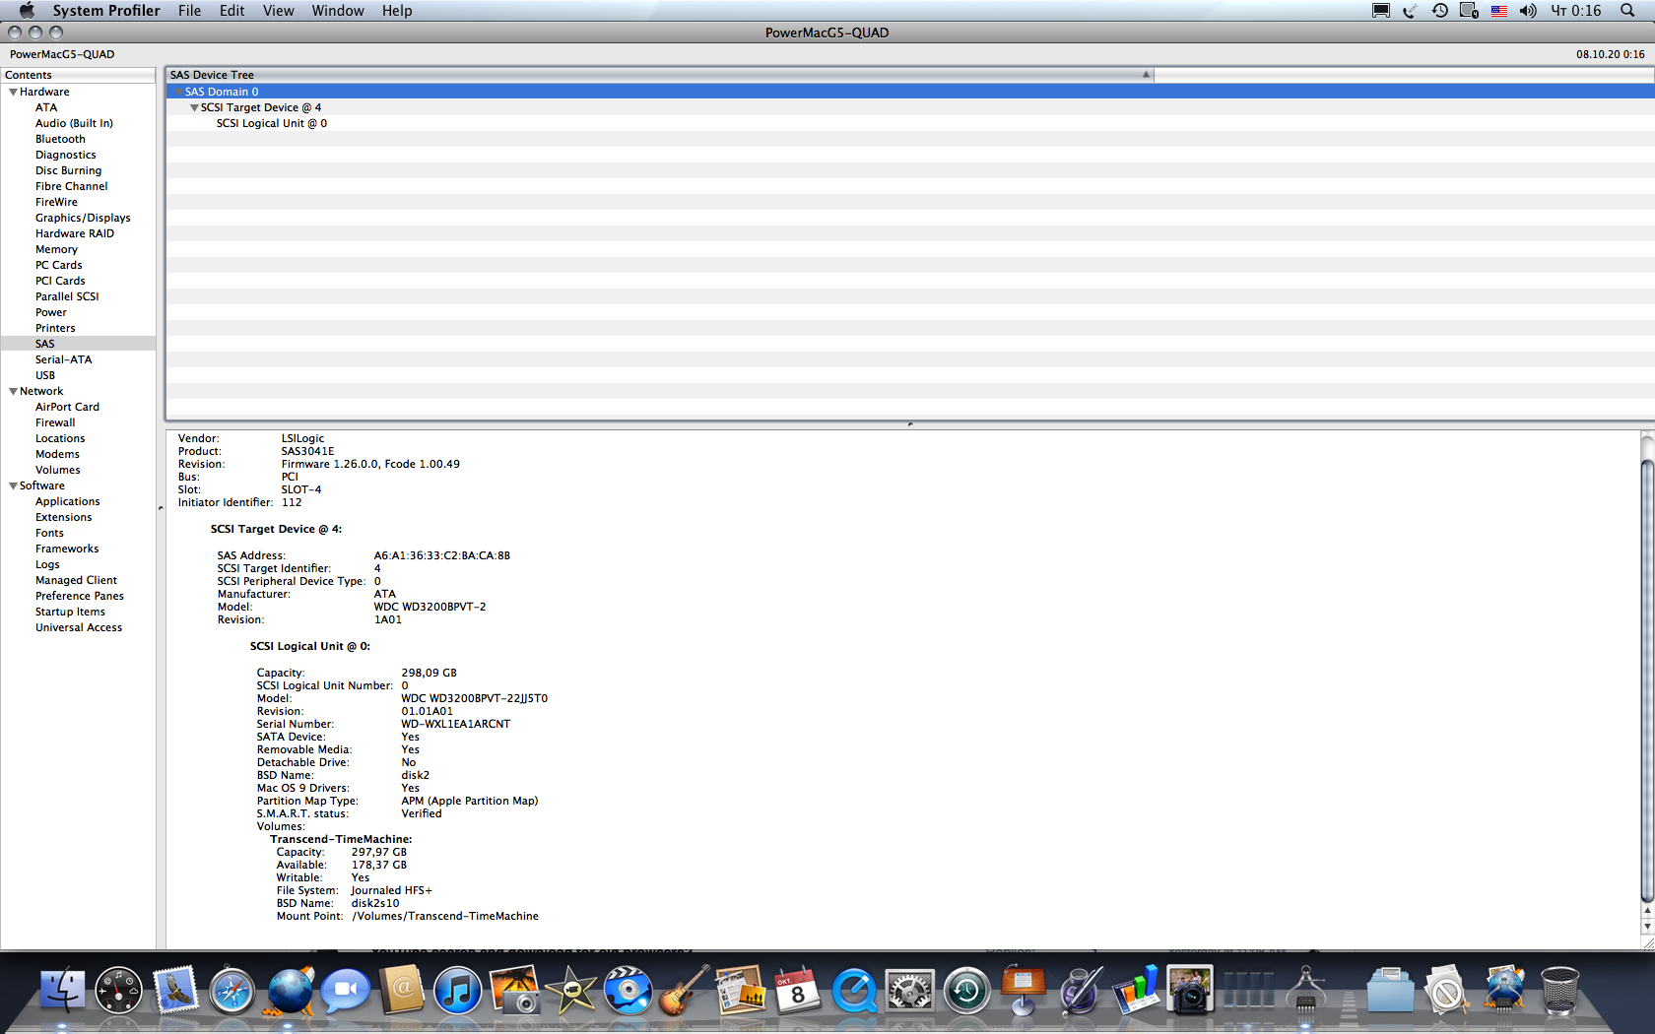
Task: Open the Apple menu
Action: point(27,11)
